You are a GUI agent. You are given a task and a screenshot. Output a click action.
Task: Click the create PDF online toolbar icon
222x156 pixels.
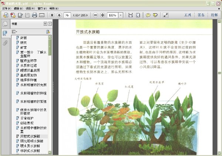click(x=6, y=15)
